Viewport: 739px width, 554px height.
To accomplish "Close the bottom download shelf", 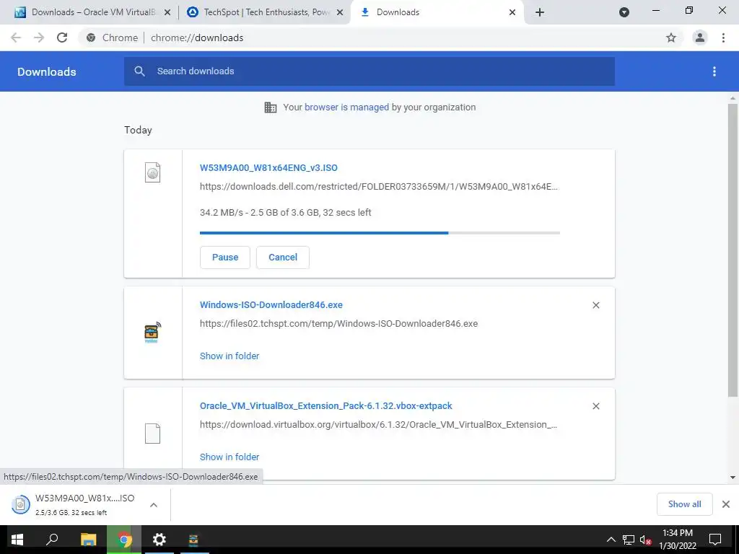I will [x=726, y=504].
